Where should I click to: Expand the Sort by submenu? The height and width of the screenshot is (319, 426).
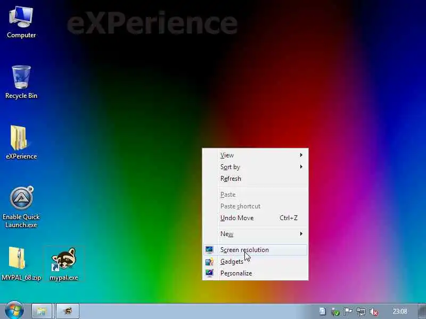(255, 167)
